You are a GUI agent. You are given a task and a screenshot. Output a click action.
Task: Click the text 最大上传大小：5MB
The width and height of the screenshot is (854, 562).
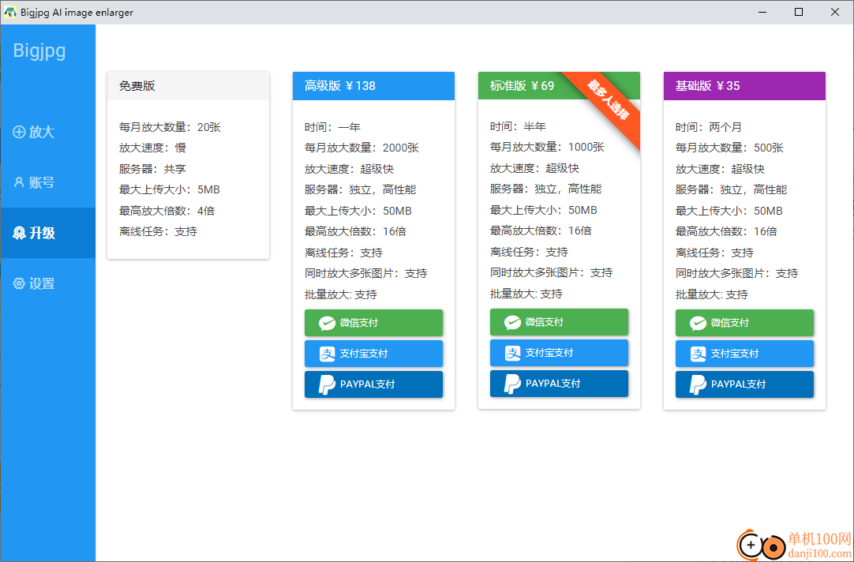pyautogui.click(x=170, y=190)
